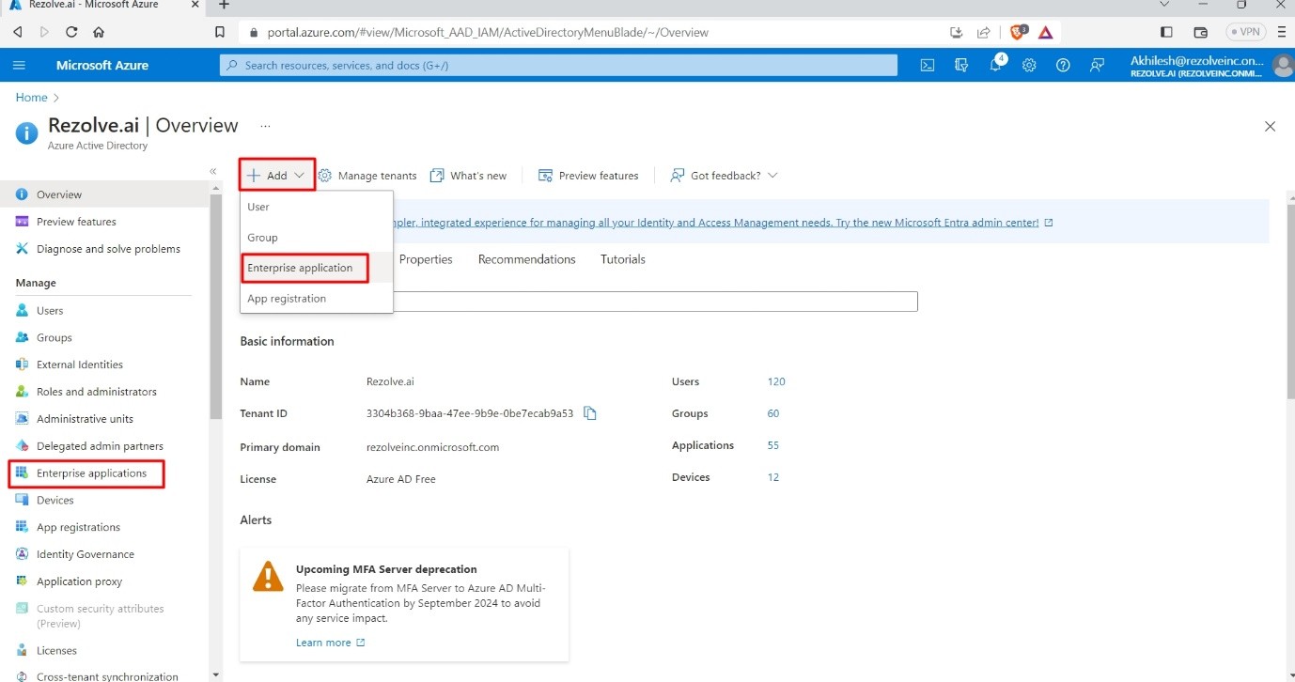Click the user account avatar
The height and width of the screenshot is (682, 1295).
coord(1283,66)
